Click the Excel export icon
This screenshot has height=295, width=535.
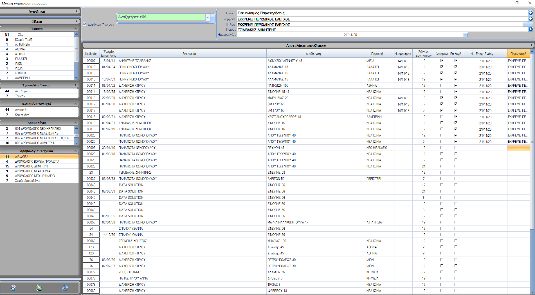pyautogui.click(x=39, y=288)
